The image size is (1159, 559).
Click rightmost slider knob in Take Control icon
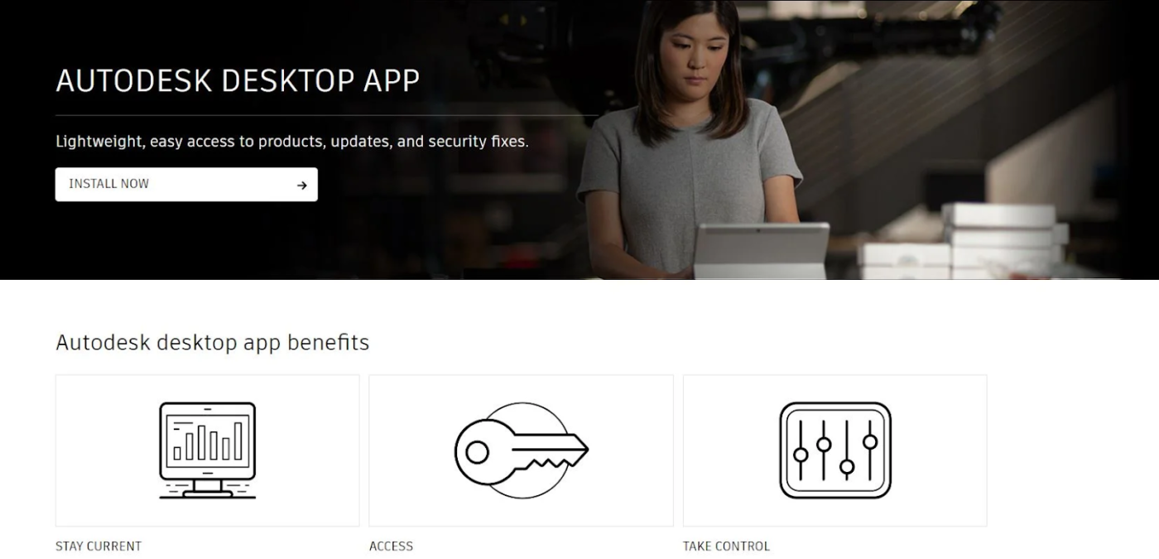870,441
